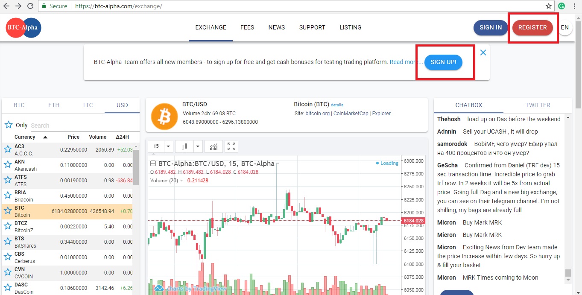Select the CHATBOX tab
The height and width of the screenshot is (295, 582).
pyautogui.click(x=469, y=105)
